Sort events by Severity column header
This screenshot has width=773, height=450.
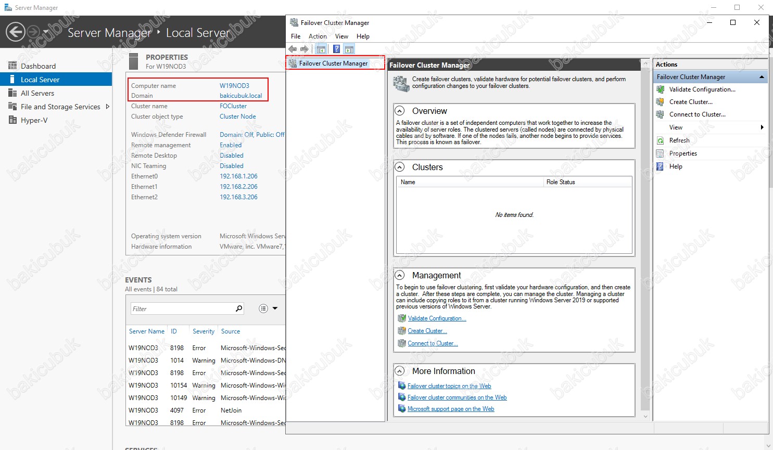(204, 331)
